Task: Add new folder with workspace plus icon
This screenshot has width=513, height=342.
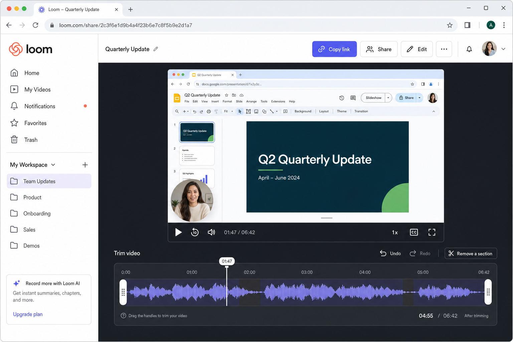Action: pyautogui.click(x=85, y=165)
